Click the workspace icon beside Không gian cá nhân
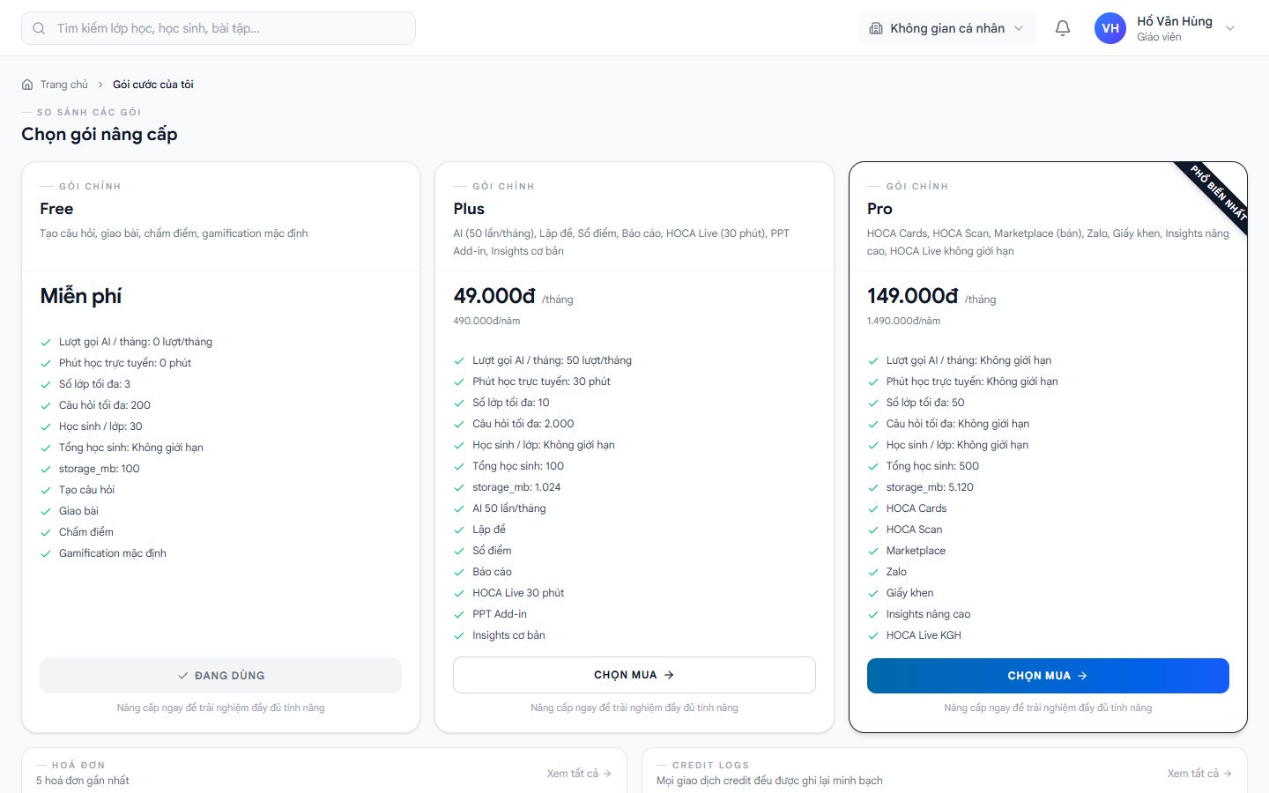 click(x=876, y=28)
